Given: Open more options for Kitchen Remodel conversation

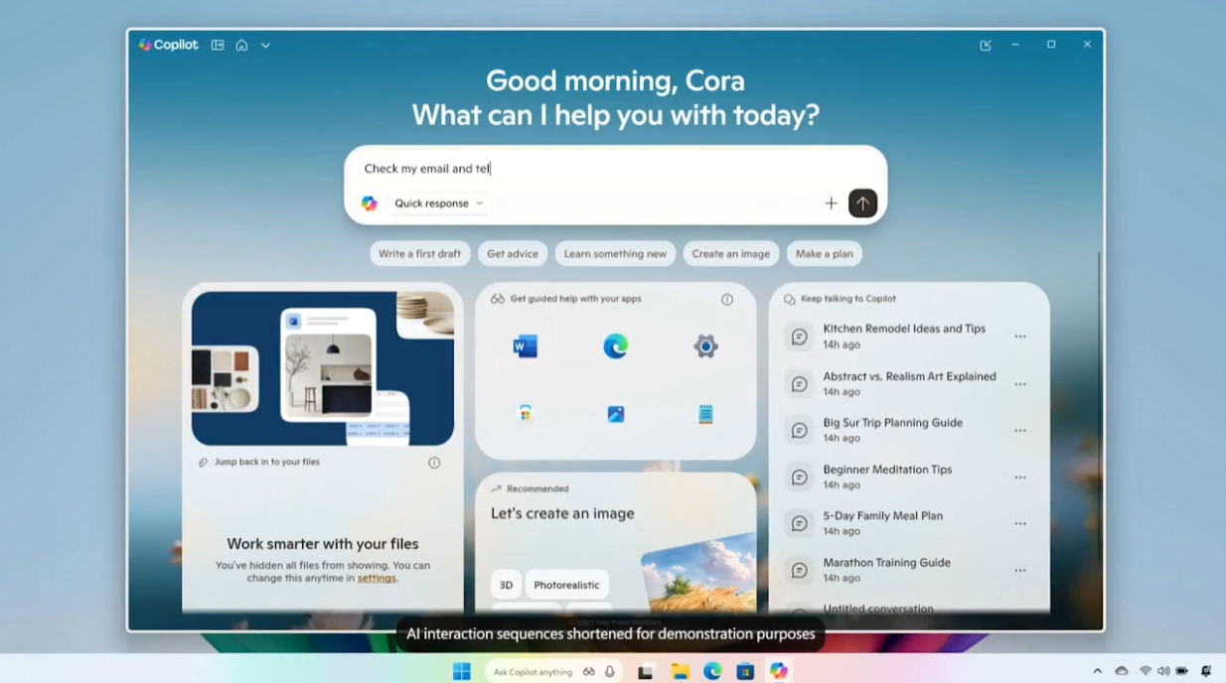Looking at the screenshot, I should [1020, 337].
